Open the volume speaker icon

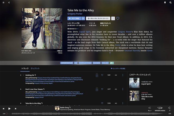tap(169, 108)
